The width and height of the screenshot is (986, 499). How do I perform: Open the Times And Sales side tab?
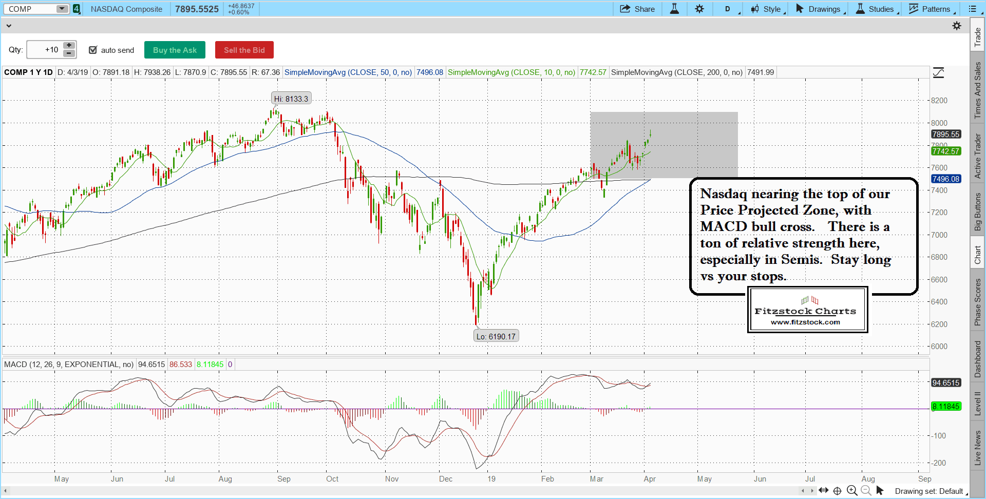[978, 90]
